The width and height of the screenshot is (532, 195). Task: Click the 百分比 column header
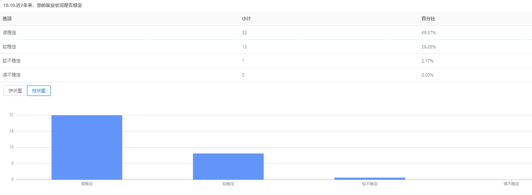[x=428, y=19]
